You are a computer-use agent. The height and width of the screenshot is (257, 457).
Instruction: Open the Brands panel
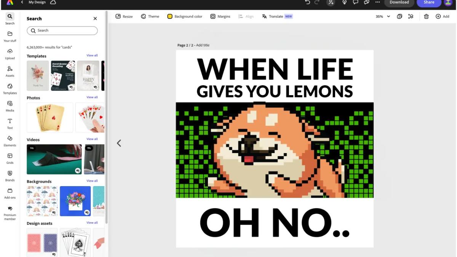coord(10,175)
